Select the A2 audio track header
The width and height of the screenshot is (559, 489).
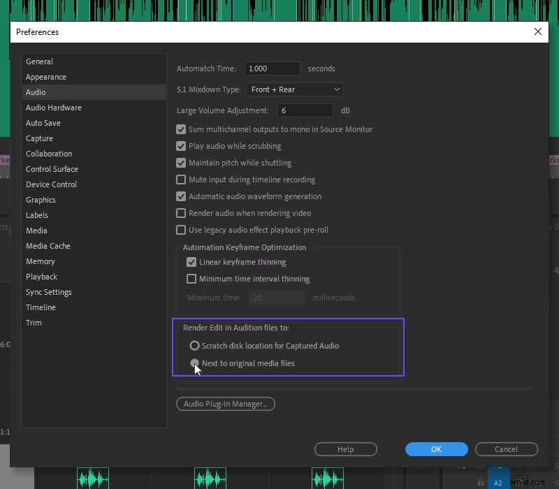[498, 483]
